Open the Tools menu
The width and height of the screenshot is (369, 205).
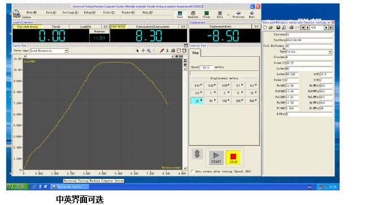click(108, 12)
